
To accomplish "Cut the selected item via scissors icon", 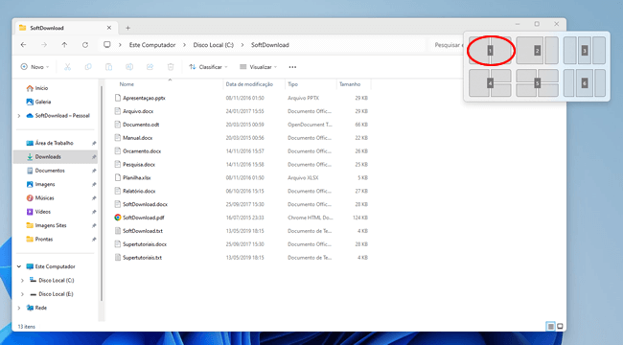I will point(67,67).
